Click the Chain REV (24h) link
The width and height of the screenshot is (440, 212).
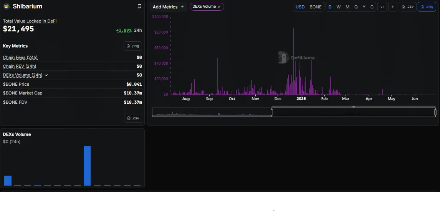click(x=19, y=66)
